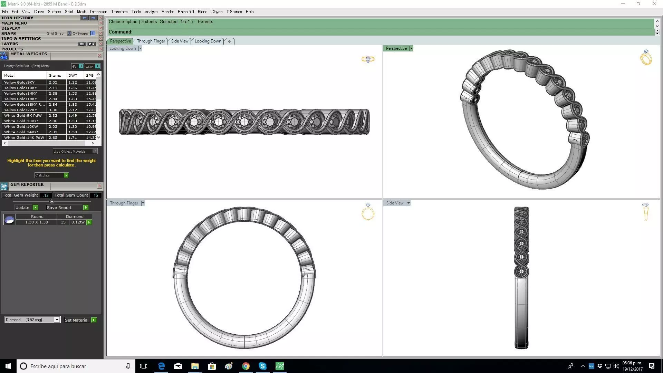663x373 pixels.
Task: Open Microsoft Edge from the taskbar
Action: coord(161,366)
